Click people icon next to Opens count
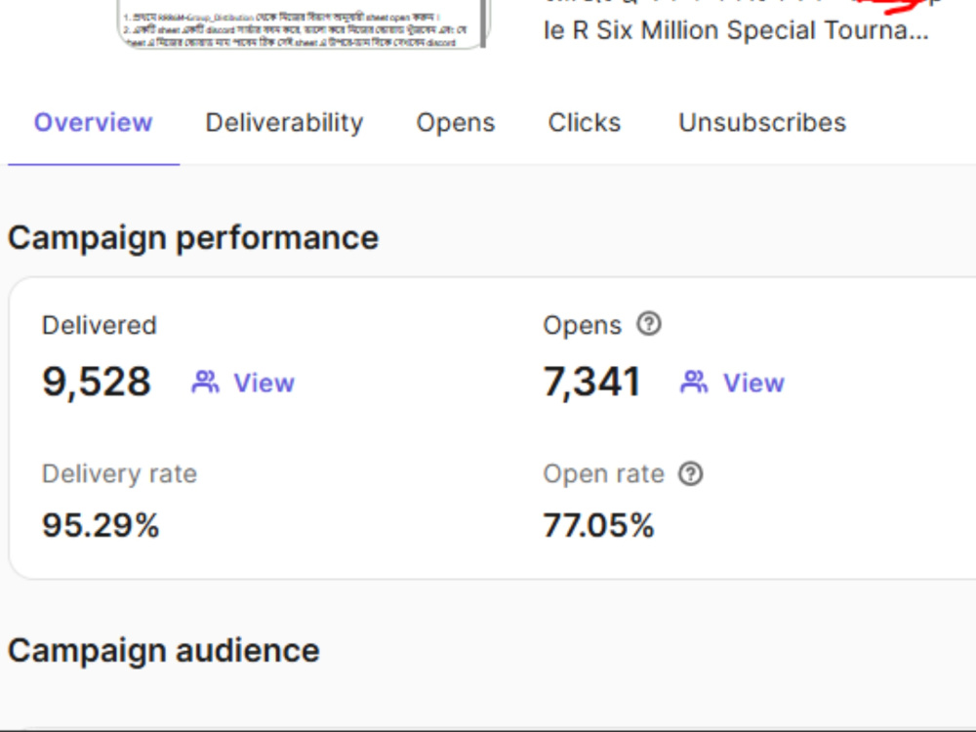The image size is (976, 732). coord(695,383)
